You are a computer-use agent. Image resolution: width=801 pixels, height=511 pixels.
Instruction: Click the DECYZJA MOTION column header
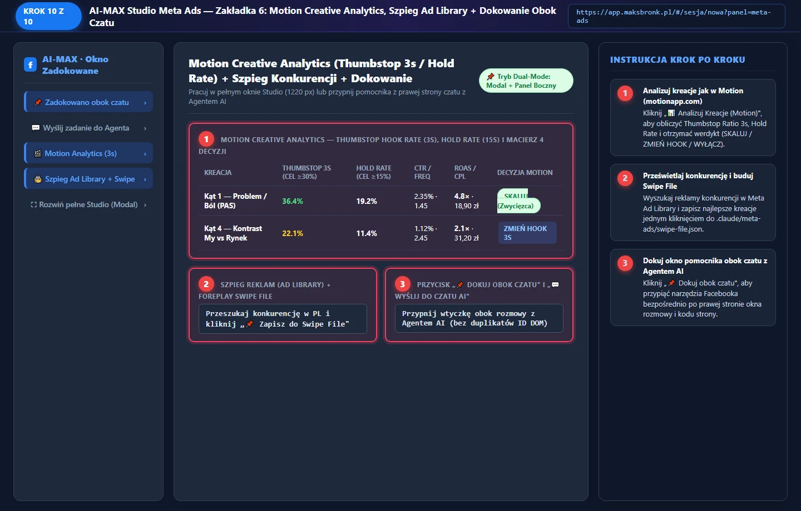click(x=525, y=173)
